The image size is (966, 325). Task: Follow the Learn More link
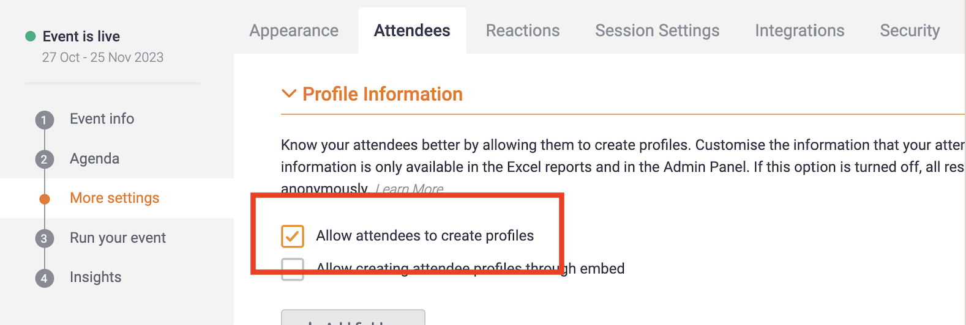(x=410, y=189)
